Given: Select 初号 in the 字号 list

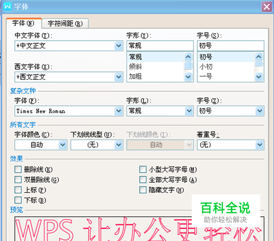Looking at the screenshot, I should (x=226, y=57).
